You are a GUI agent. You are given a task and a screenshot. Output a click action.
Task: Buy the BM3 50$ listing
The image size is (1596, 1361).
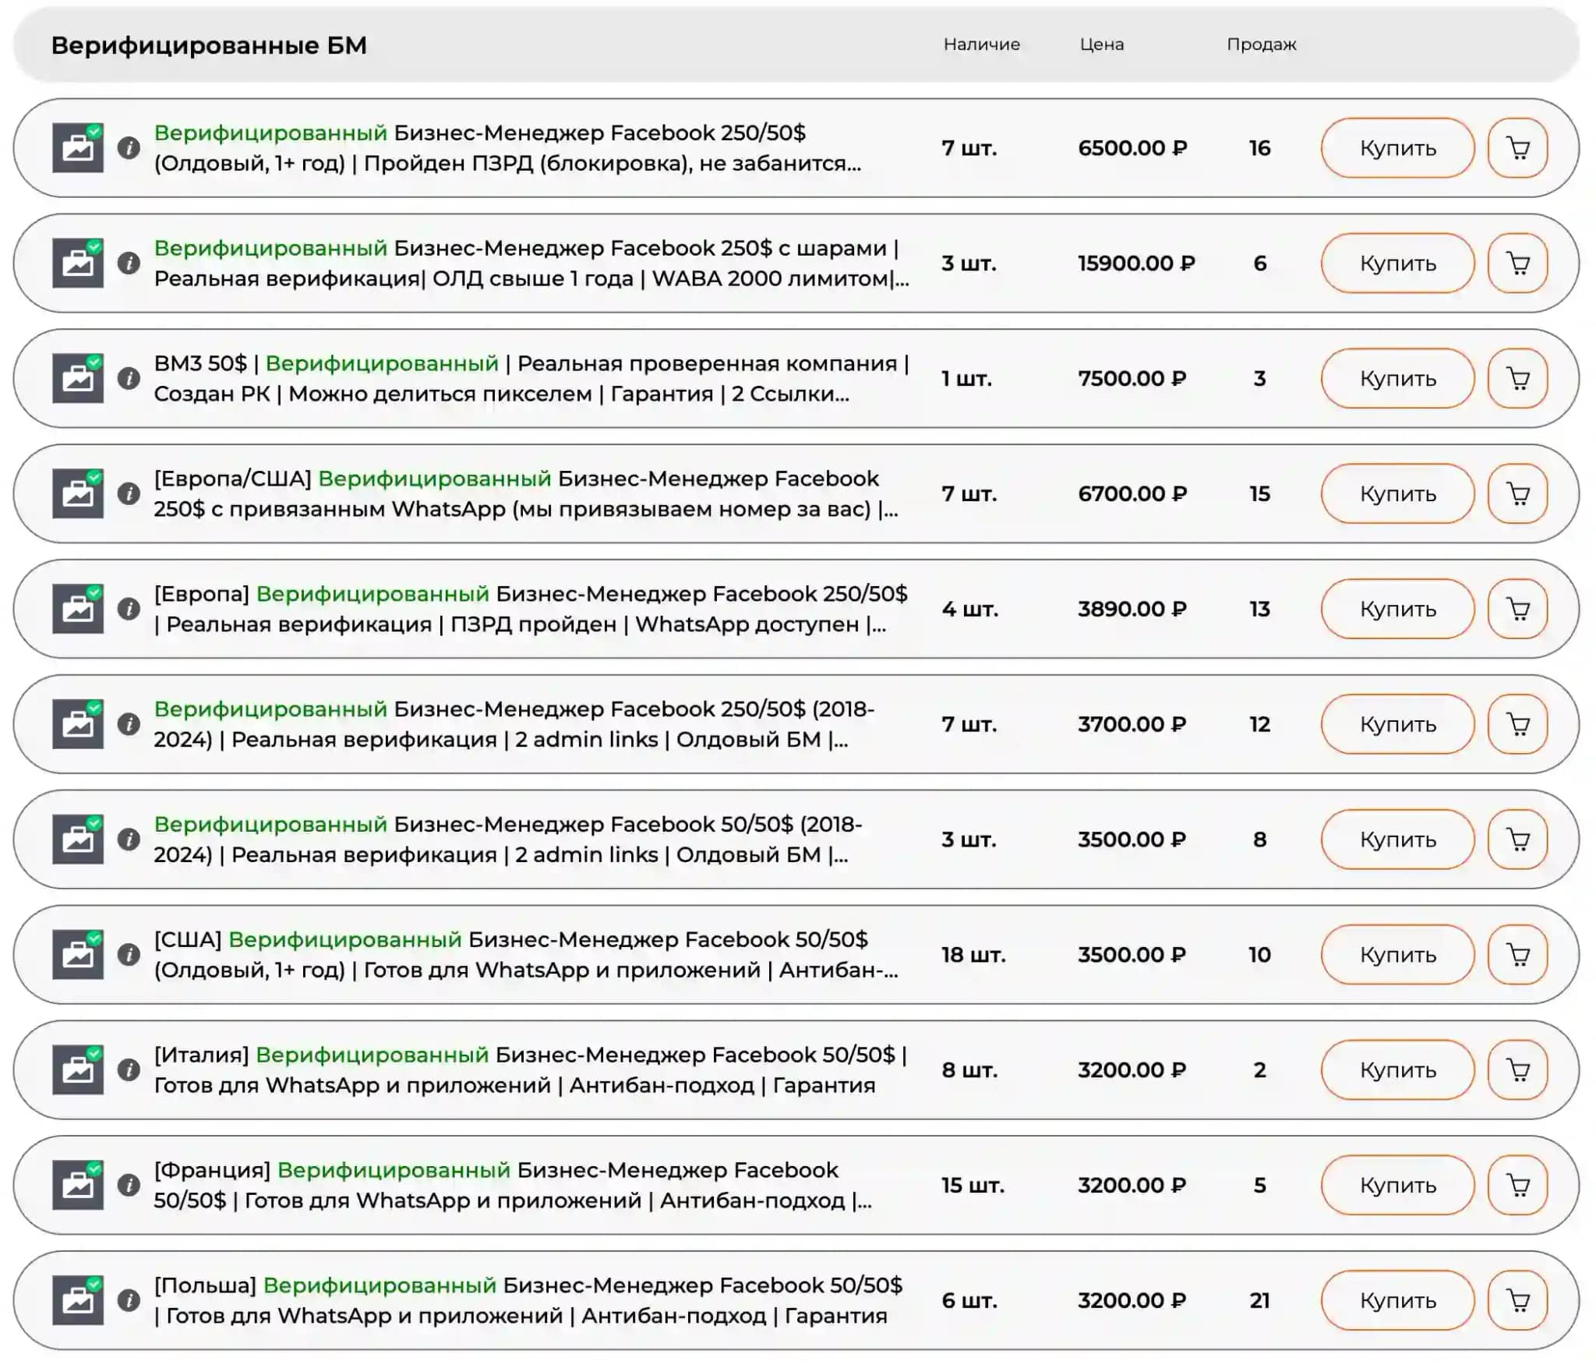[1398, 379]
